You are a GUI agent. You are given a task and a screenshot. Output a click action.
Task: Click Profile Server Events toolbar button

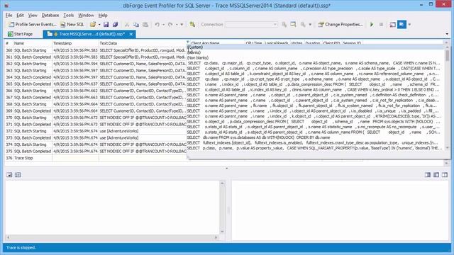[x=32, y=25]
